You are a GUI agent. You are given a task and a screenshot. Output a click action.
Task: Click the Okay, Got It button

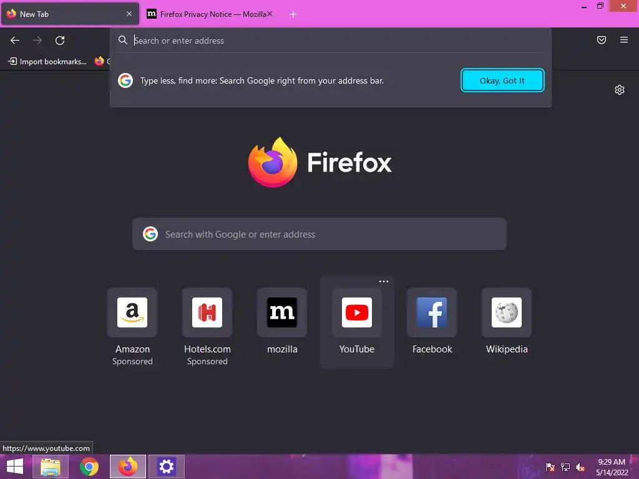(x=502, y=80)
